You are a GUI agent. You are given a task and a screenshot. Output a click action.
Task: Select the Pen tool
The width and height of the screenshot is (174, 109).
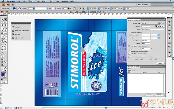(2, 25)
